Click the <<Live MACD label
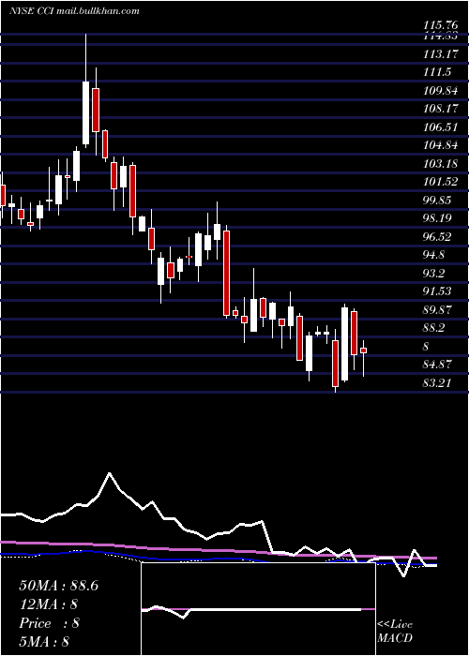 (395, 632)
